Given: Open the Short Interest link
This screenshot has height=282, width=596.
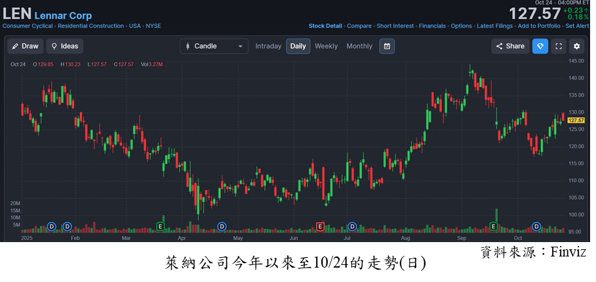Looking at the screenshot, I should click(395, 26).
